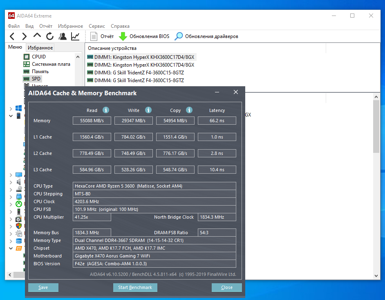Click the Close button in the benchmark dialog
This screenshot has height=300, width=385.
click(x=227, y=287)
